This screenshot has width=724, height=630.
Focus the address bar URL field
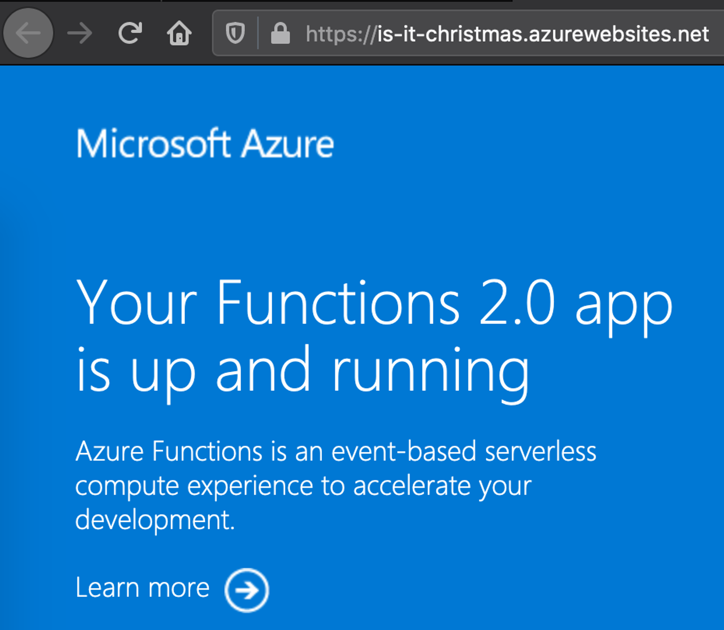[x=468, y=33]
